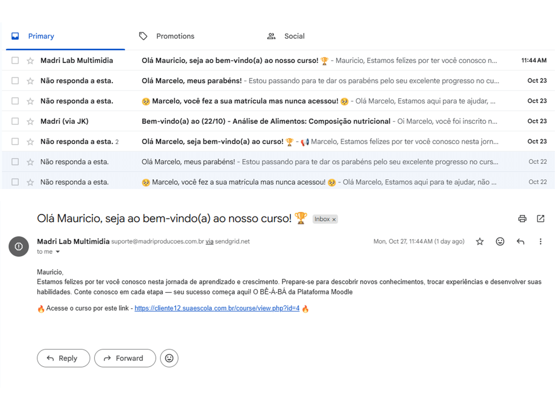
Task: Click the reply arrow icon in header
Action: pos(520,241)
